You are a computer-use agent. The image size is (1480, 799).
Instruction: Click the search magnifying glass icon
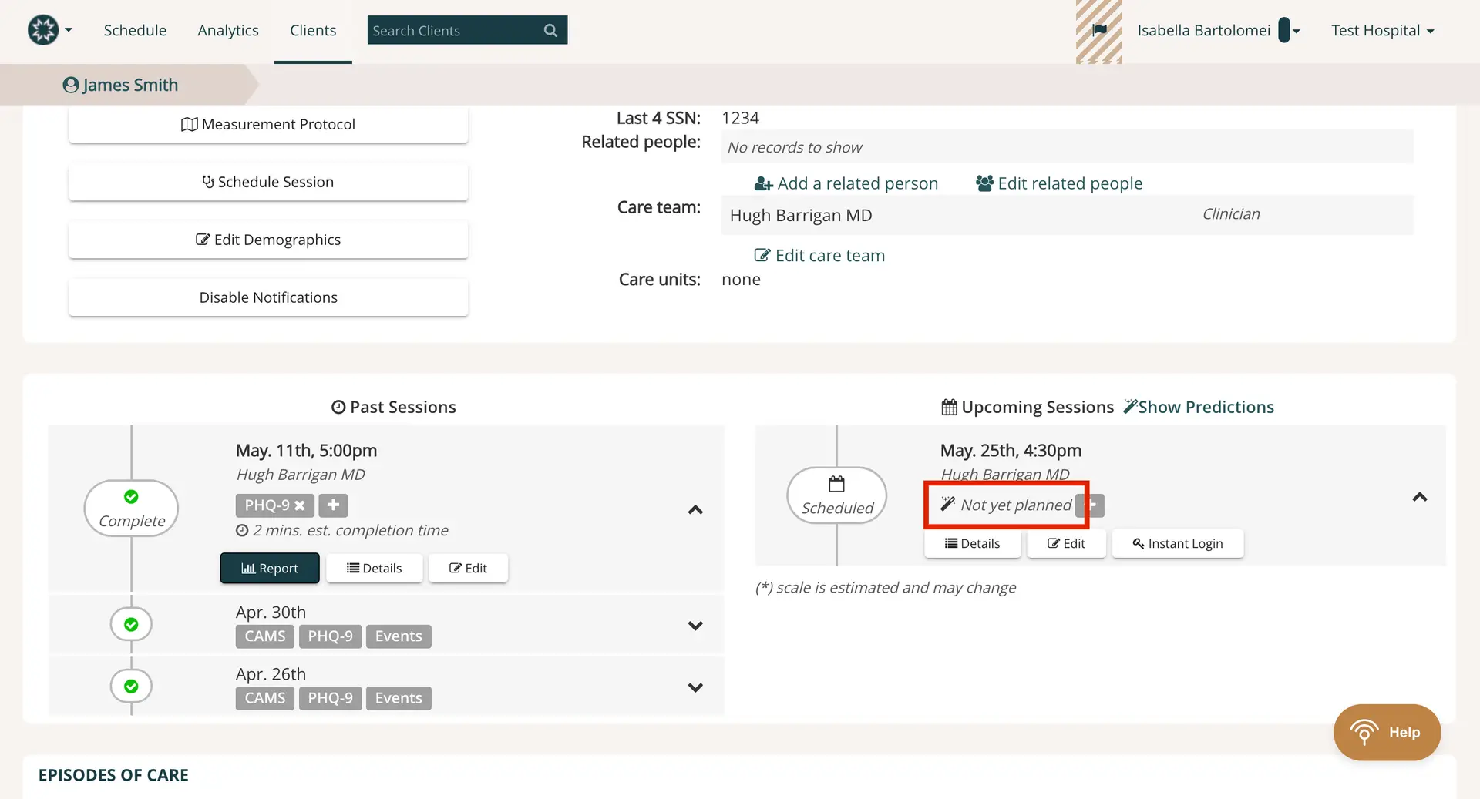[x=550, y=30]
